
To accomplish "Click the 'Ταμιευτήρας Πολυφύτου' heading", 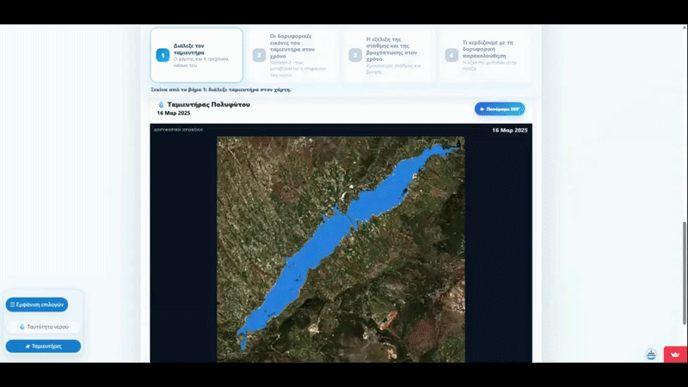I will point(208,104).
